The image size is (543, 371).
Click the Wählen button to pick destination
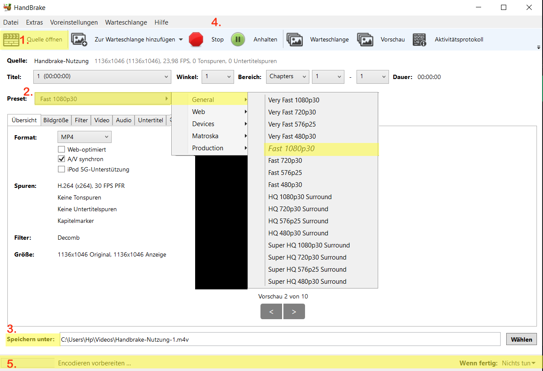[521, 339]
